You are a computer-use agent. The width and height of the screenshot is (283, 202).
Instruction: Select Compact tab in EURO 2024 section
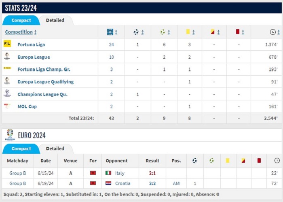21,149
